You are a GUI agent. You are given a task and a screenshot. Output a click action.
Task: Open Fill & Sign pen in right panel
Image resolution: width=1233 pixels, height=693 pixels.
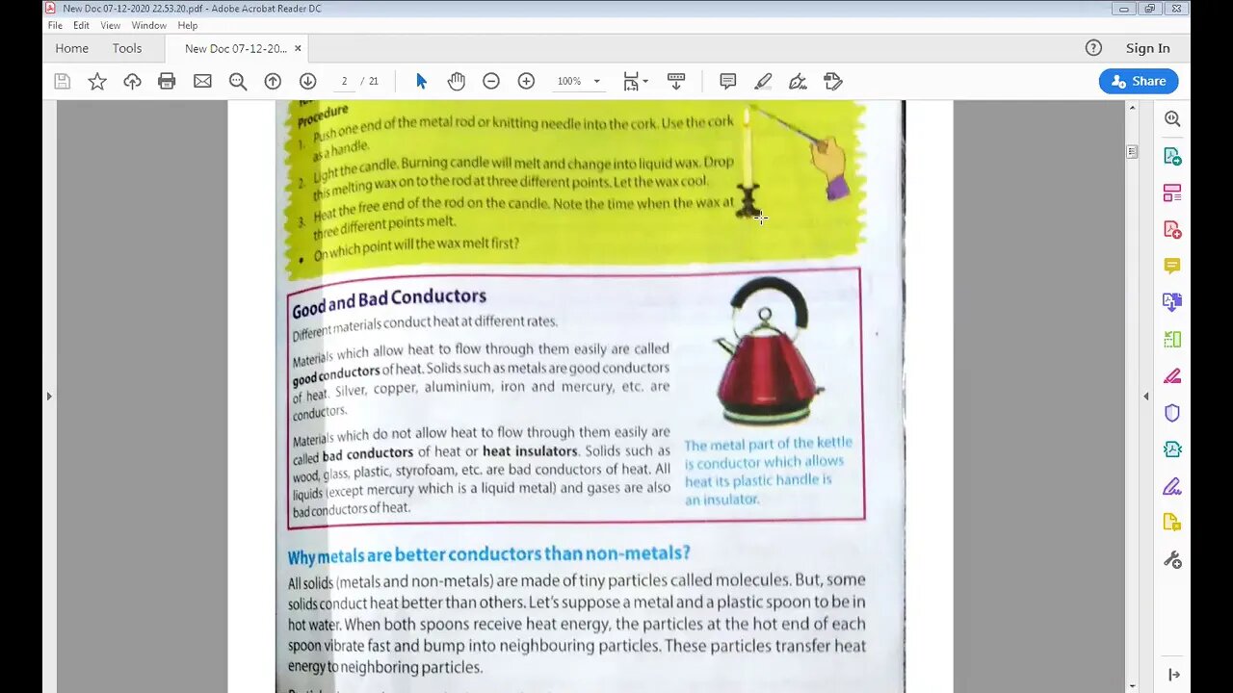1172,486
